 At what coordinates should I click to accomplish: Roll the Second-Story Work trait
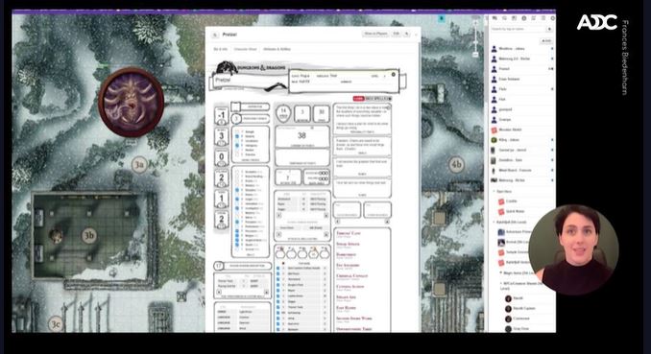point(353,319)
